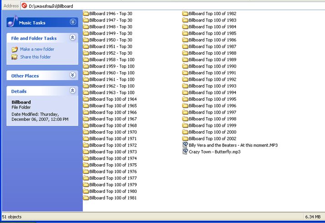325x223 pixels.
Task: Select Billboard 1952 - Top 30 folder icon
Action: tap(86, 53)
